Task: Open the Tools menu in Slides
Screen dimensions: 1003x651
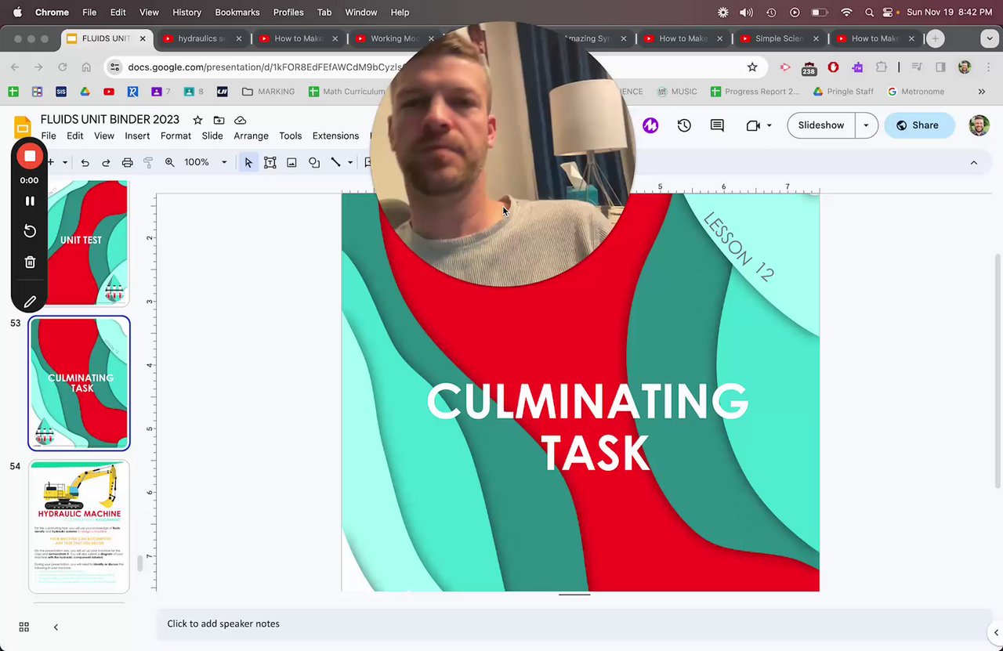Action: tap(290, 136)
